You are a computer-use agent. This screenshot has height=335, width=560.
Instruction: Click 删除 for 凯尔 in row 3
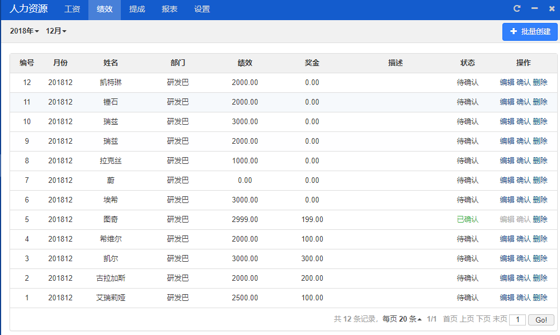point(540,259)
